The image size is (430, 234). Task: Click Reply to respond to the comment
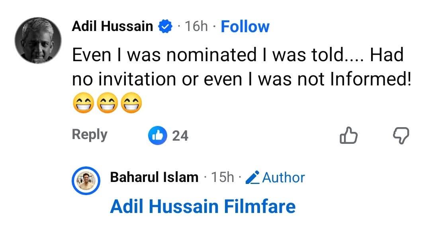(x=89, y=135)
